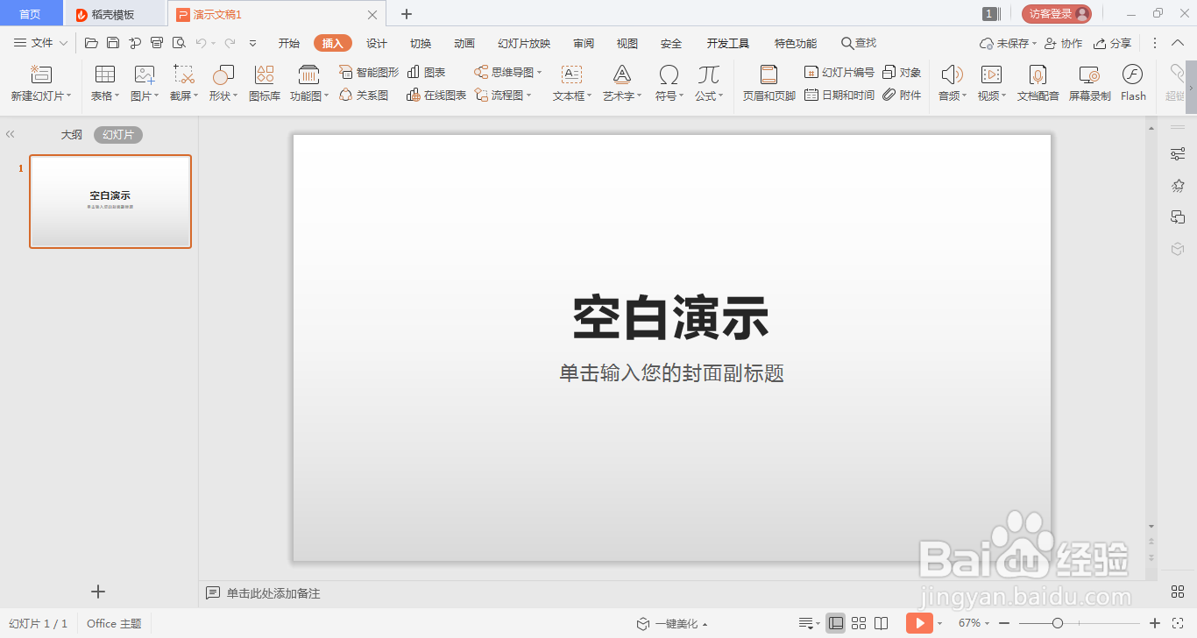Image resolution: width=1197 pixels, height=638 pixels.
Task: Click the zoom in plus button
Action: pos(1155,623)
